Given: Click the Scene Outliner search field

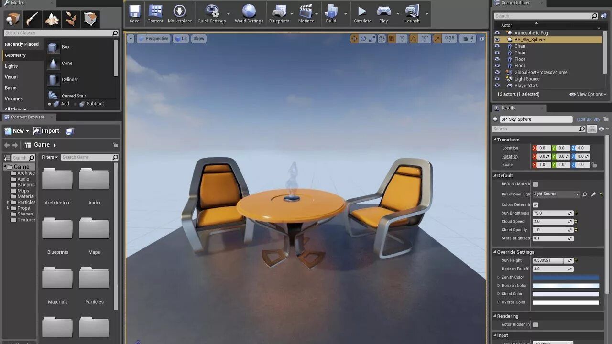Looking at the screenshot, I should point(546,16).
